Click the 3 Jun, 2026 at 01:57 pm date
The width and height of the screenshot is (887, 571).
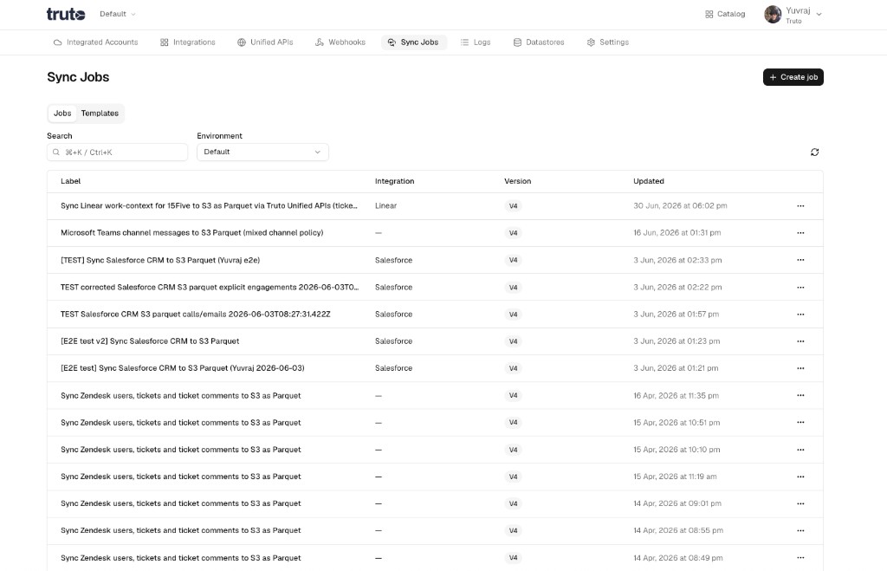coord(676,314)
